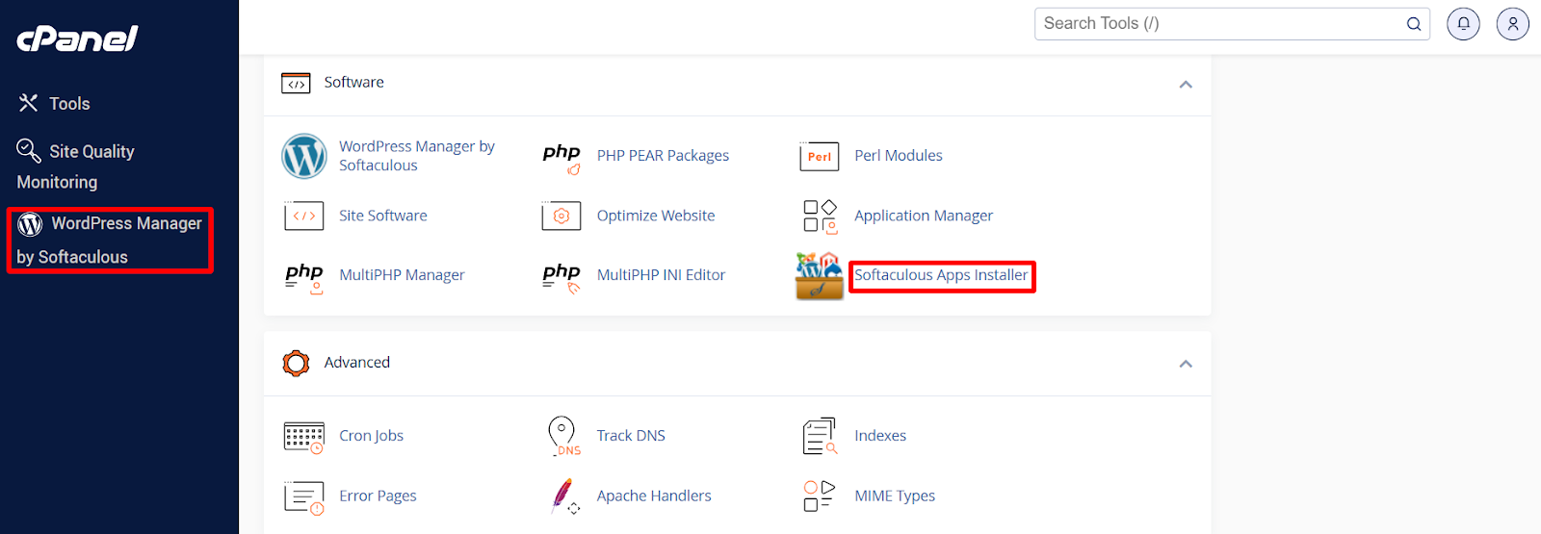Screen dimensions: 1541x534
Task: Click the Apache Handlers feather icon
Action: (564, 496)
